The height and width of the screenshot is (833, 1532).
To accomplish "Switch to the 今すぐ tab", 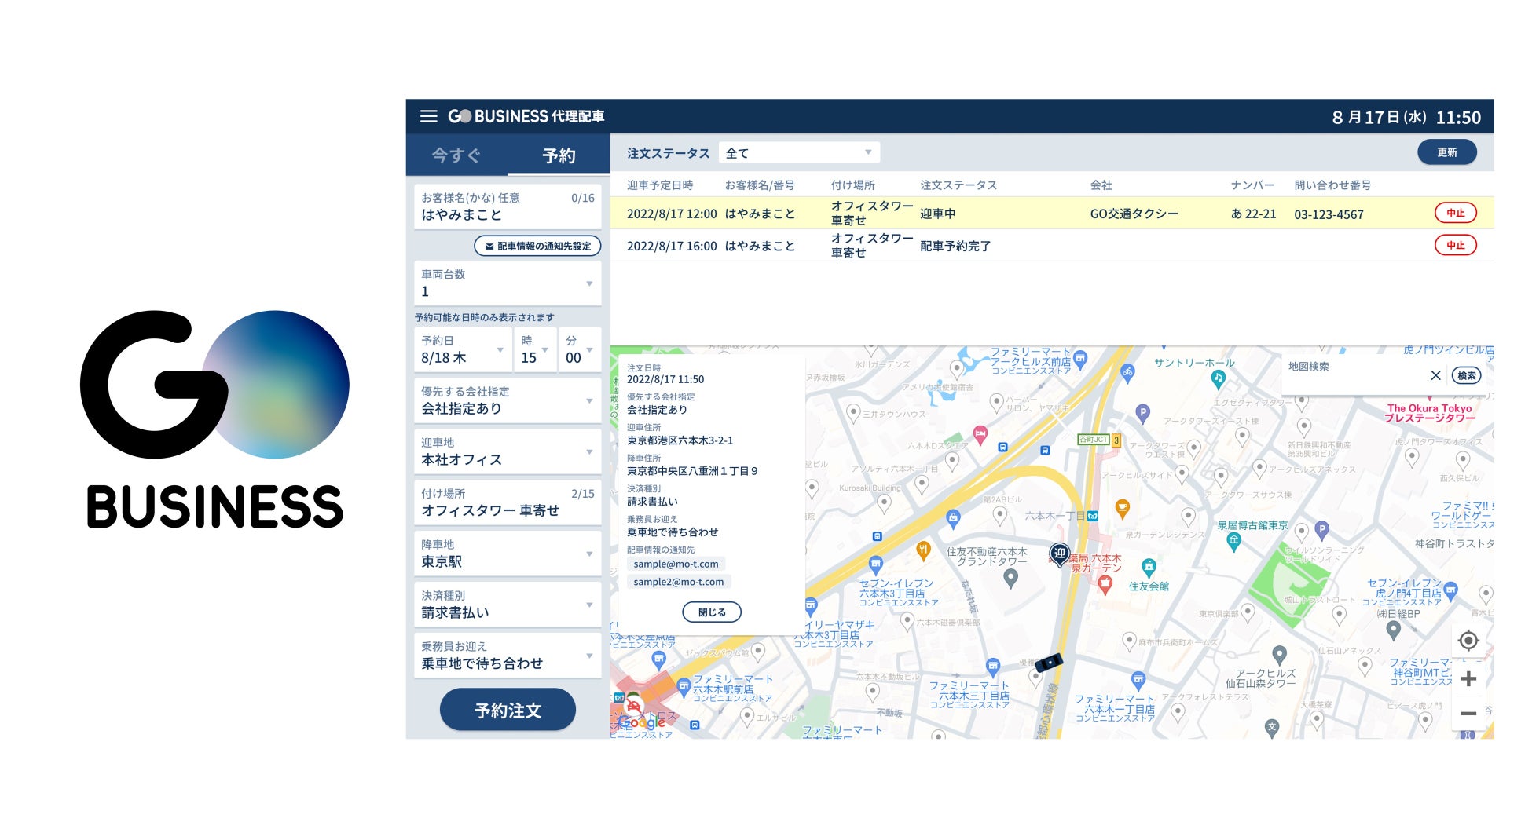I will coord(456,155).
